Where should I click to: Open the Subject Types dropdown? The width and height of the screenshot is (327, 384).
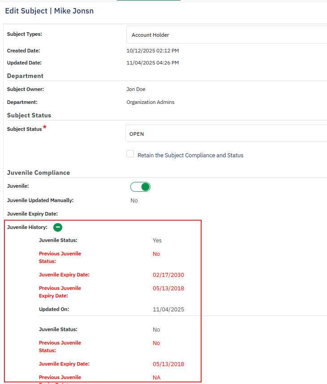pos(226,35)
